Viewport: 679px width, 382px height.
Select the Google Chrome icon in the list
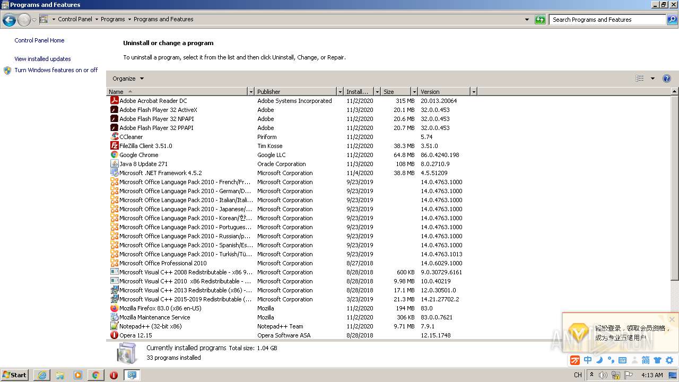point(114,155)
